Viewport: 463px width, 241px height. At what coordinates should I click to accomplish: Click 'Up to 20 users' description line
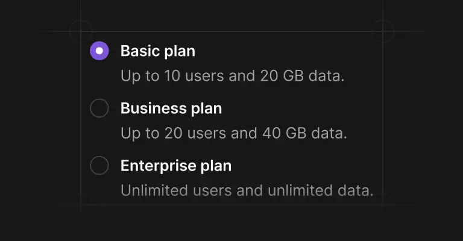point(233,133)
